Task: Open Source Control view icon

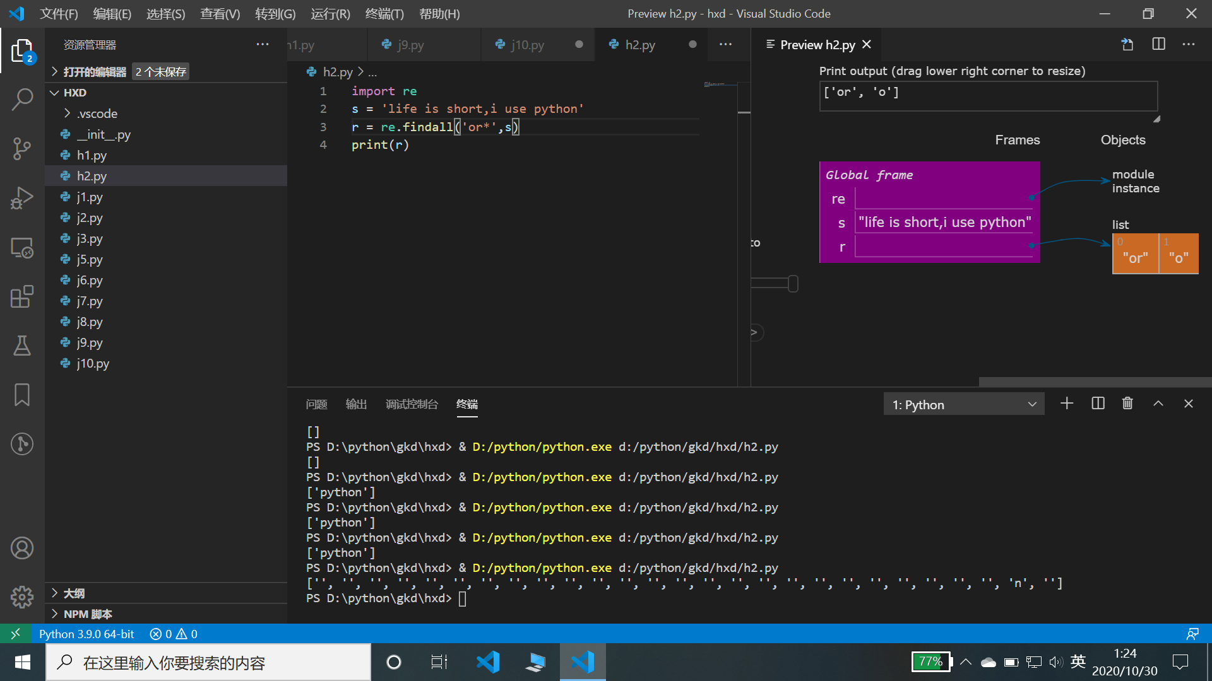Action: (22, 149)
